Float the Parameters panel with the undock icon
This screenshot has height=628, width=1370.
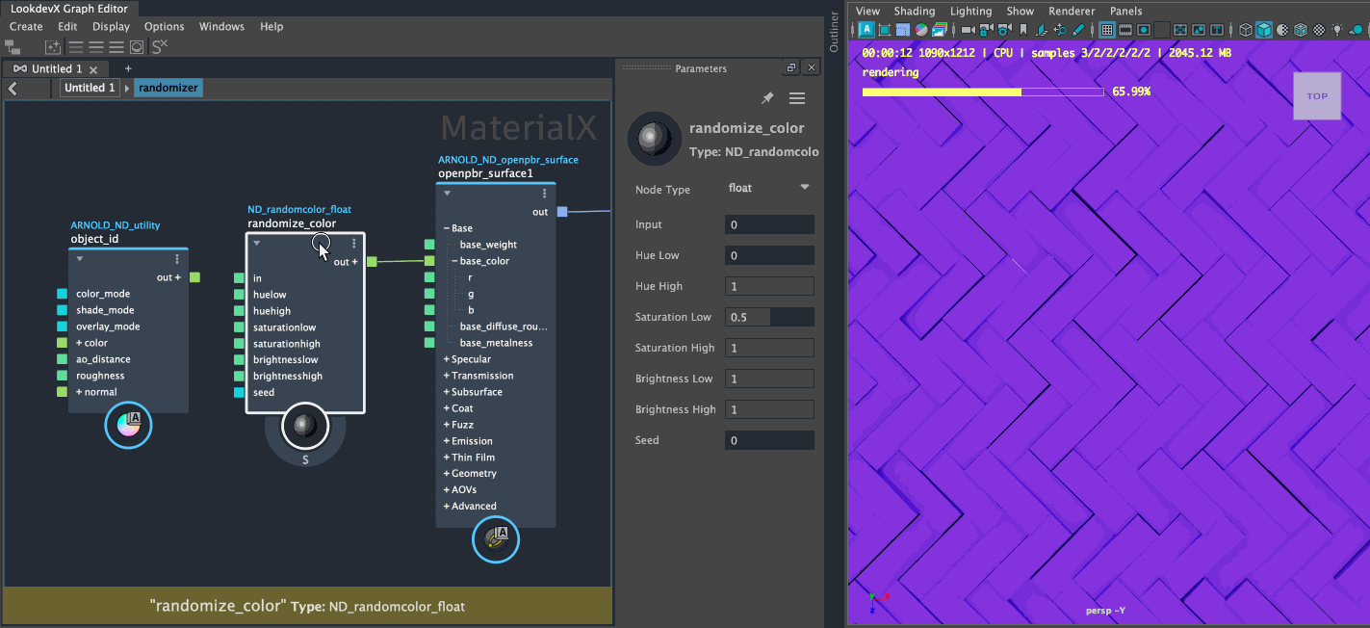click(791, 68)
